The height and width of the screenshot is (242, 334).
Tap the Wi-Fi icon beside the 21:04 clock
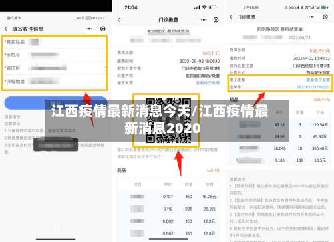click(204, 7)
